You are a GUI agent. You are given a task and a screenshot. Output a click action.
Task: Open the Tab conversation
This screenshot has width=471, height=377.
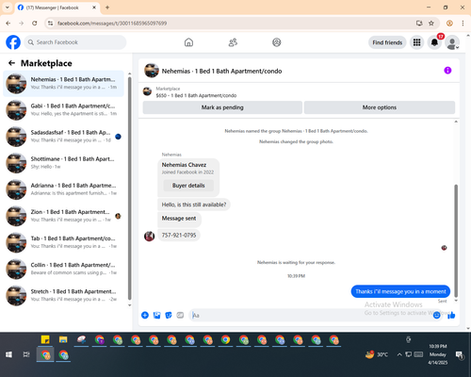tap(63, 242)
